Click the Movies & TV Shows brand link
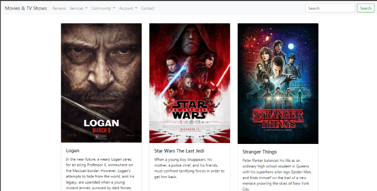 [26, 8]
